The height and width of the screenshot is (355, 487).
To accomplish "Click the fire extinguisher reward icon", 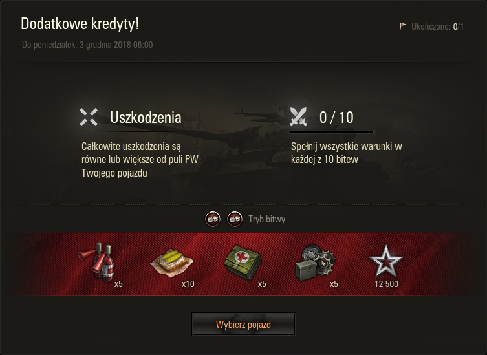I will pos(97,263).
